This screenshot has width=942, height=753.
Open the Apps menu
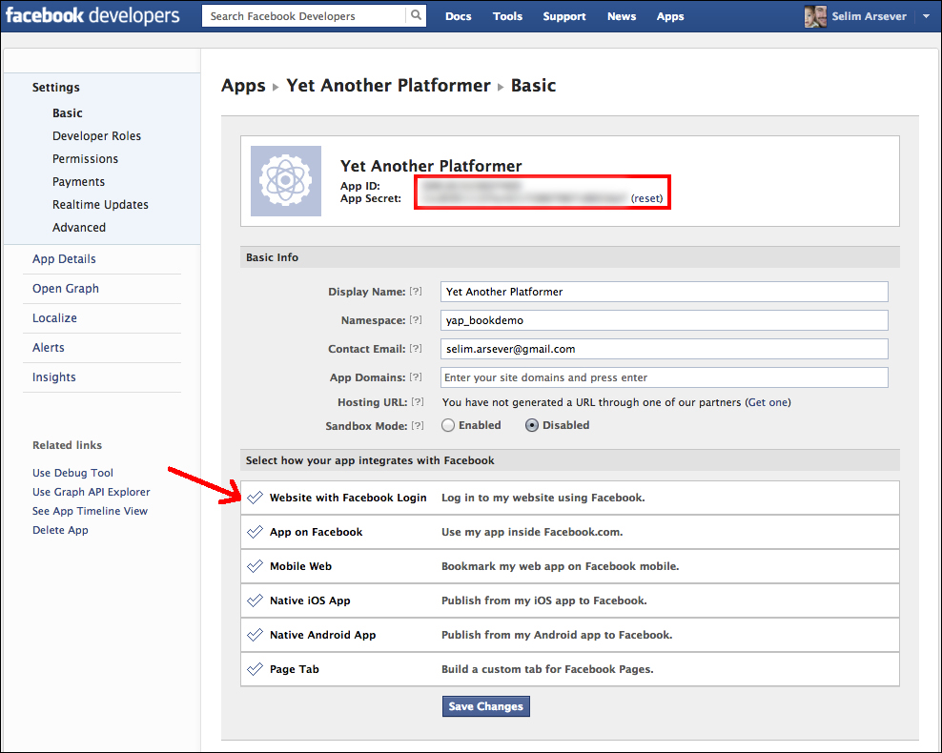[670, 16]
